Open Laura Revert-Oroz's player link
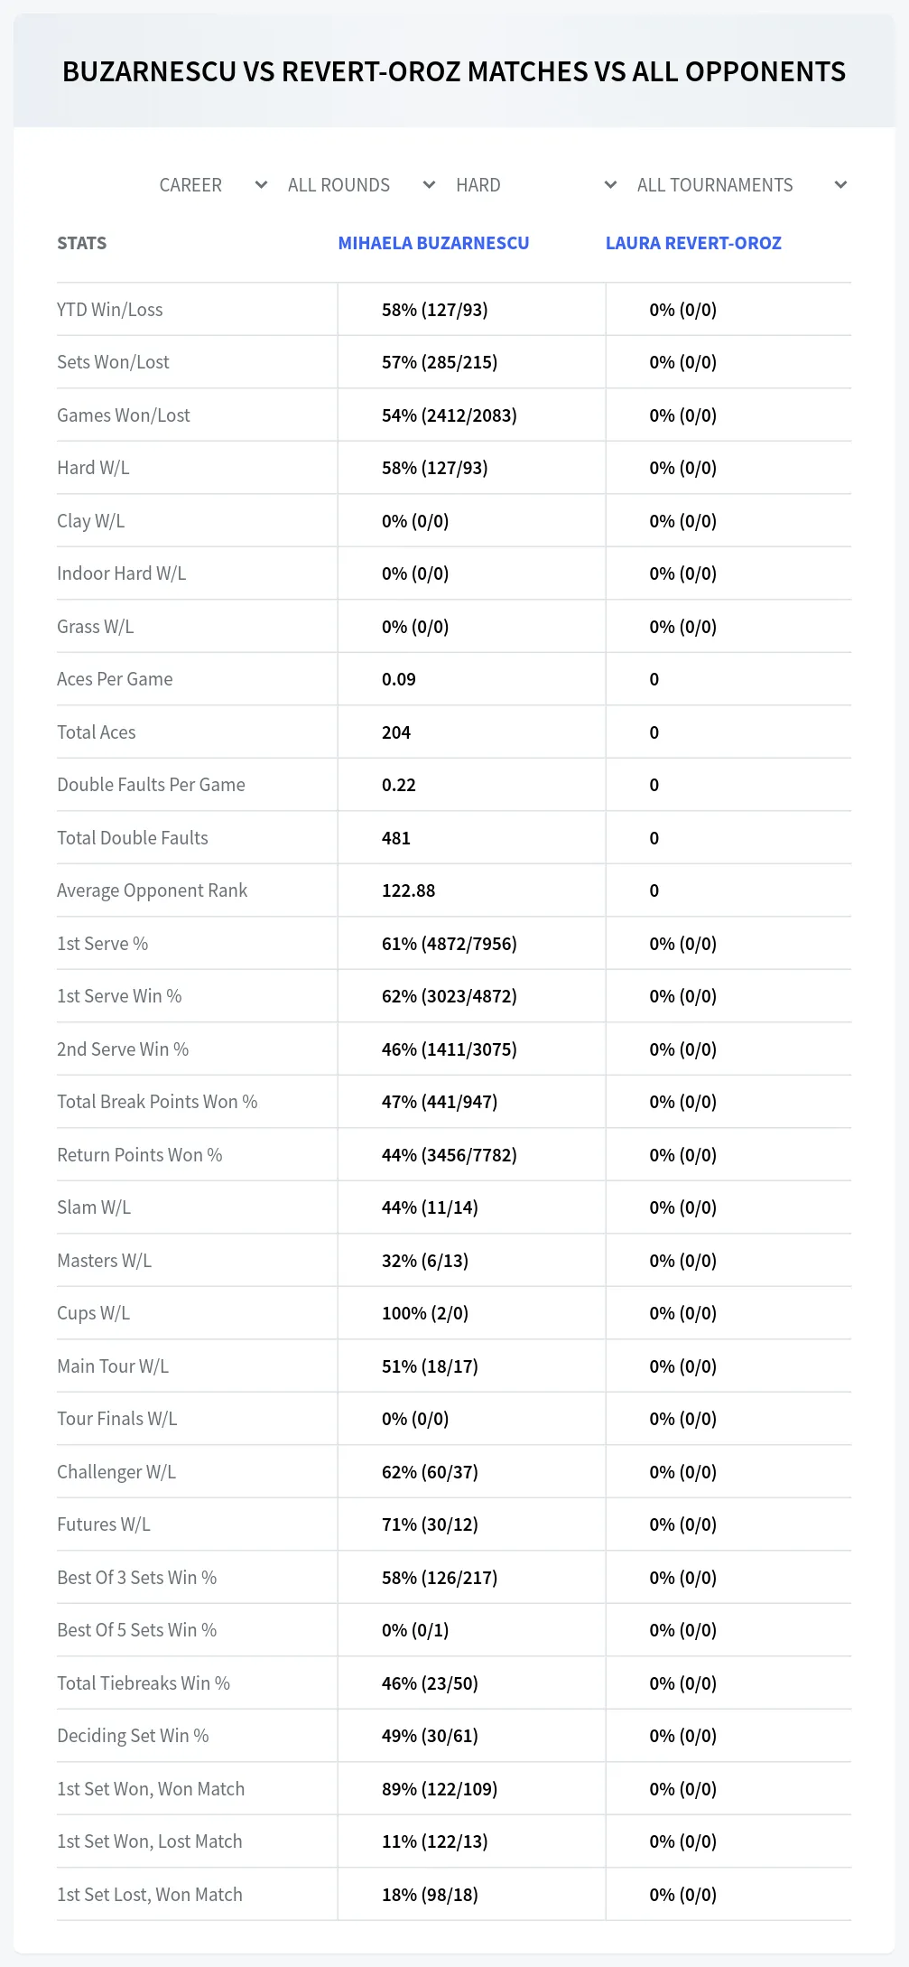The width and height of the screenshot is (909, 1967). pyautogui.click(x=693, y=243)
